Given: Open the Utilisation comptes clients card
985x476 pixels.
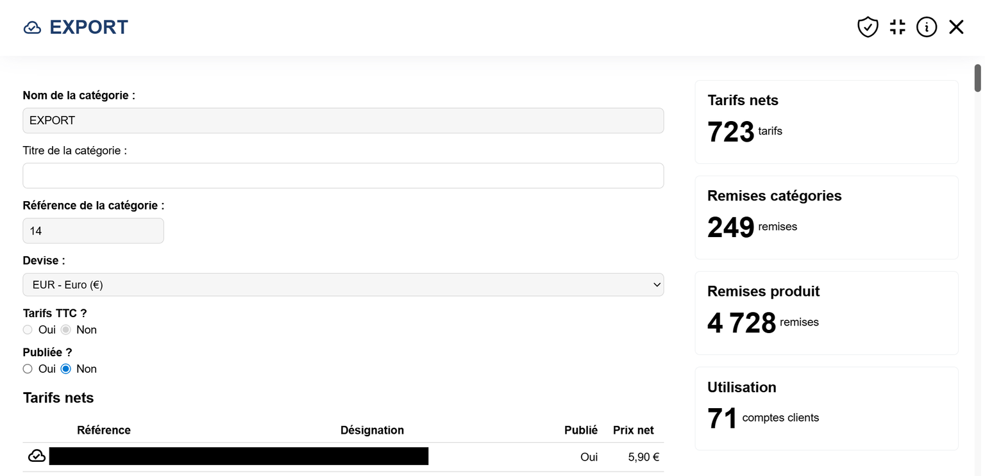Looking at the screenshot, I should pos(826,408).
